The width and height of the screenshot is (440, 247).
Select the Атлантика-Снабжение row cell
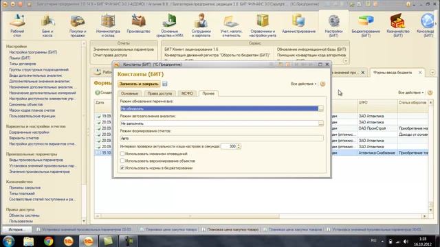pyautogui.click(x=377, y=153)
